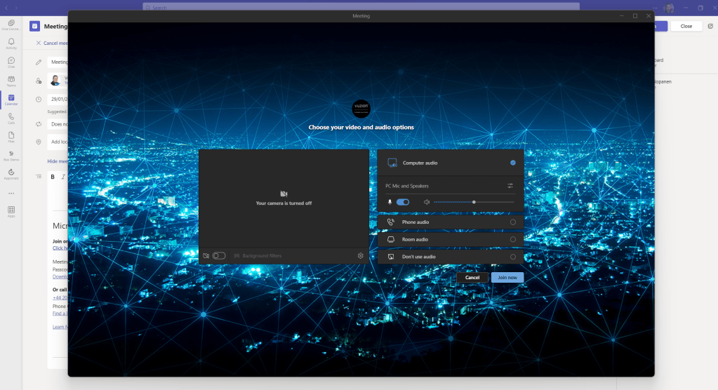Open Chat from the left sidebar

(11, 62)
